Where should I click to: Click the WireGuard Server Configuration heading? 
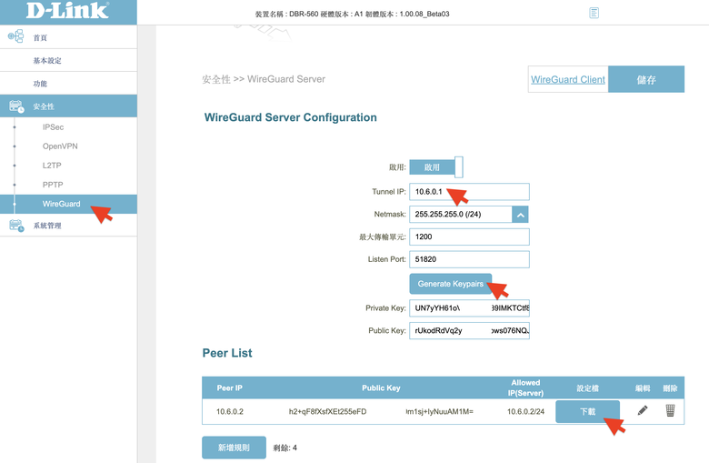[290, 117]
